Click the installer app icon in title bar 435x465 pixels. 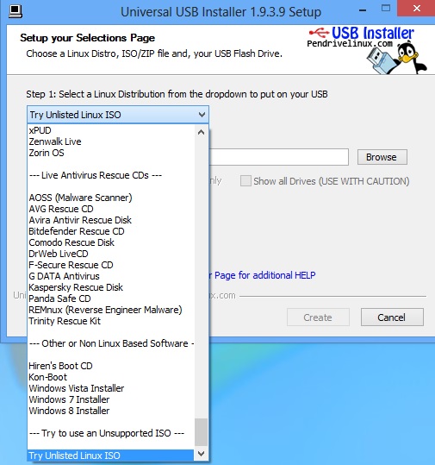click(x=16, y=11)
